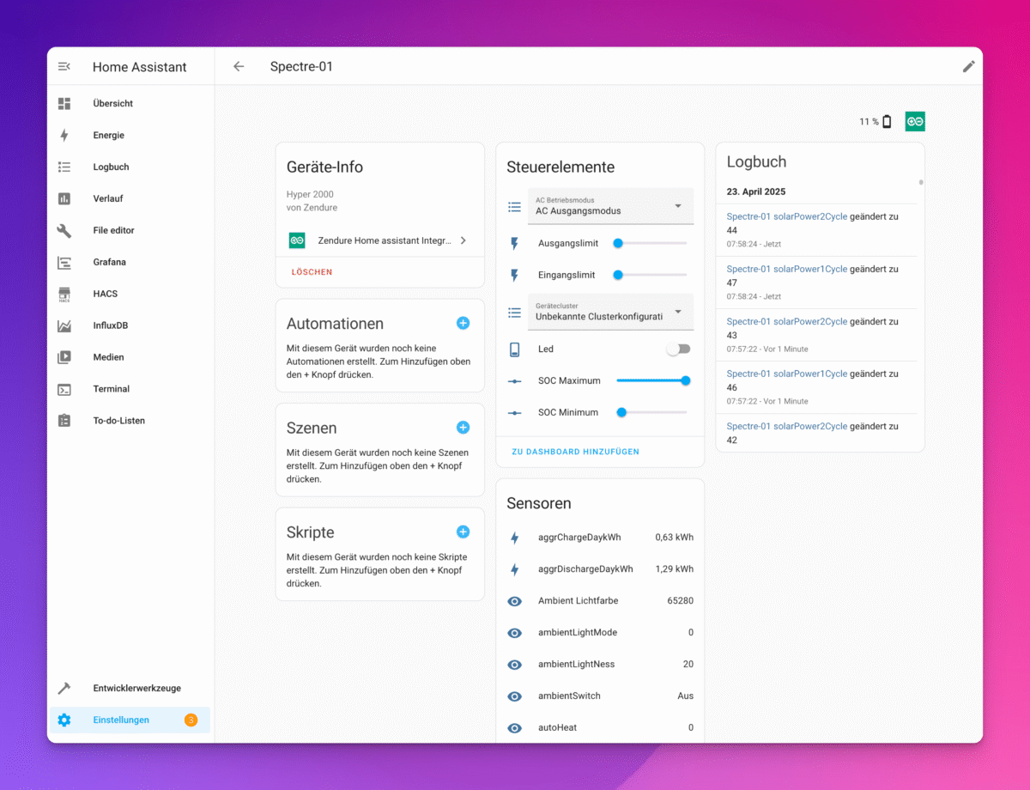The width and height of the screenshot is (1030, 790).
Task: Click the Hyper 2000 device model text
Action: coord(310,195)
